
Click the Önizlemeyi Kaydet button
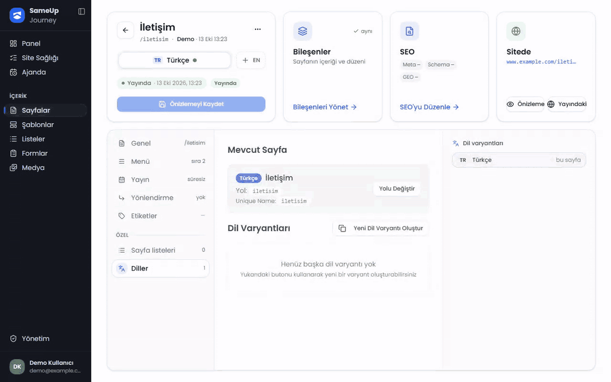point(191,104)
